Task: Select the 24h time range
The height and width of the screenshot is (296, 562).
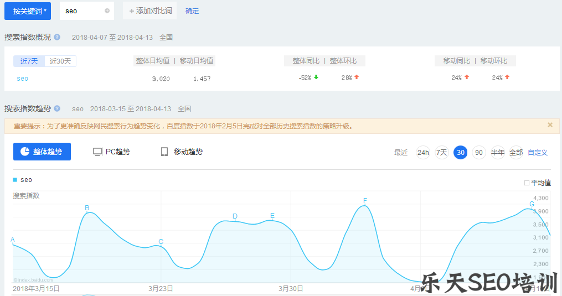Action: (x=423, y=153)
